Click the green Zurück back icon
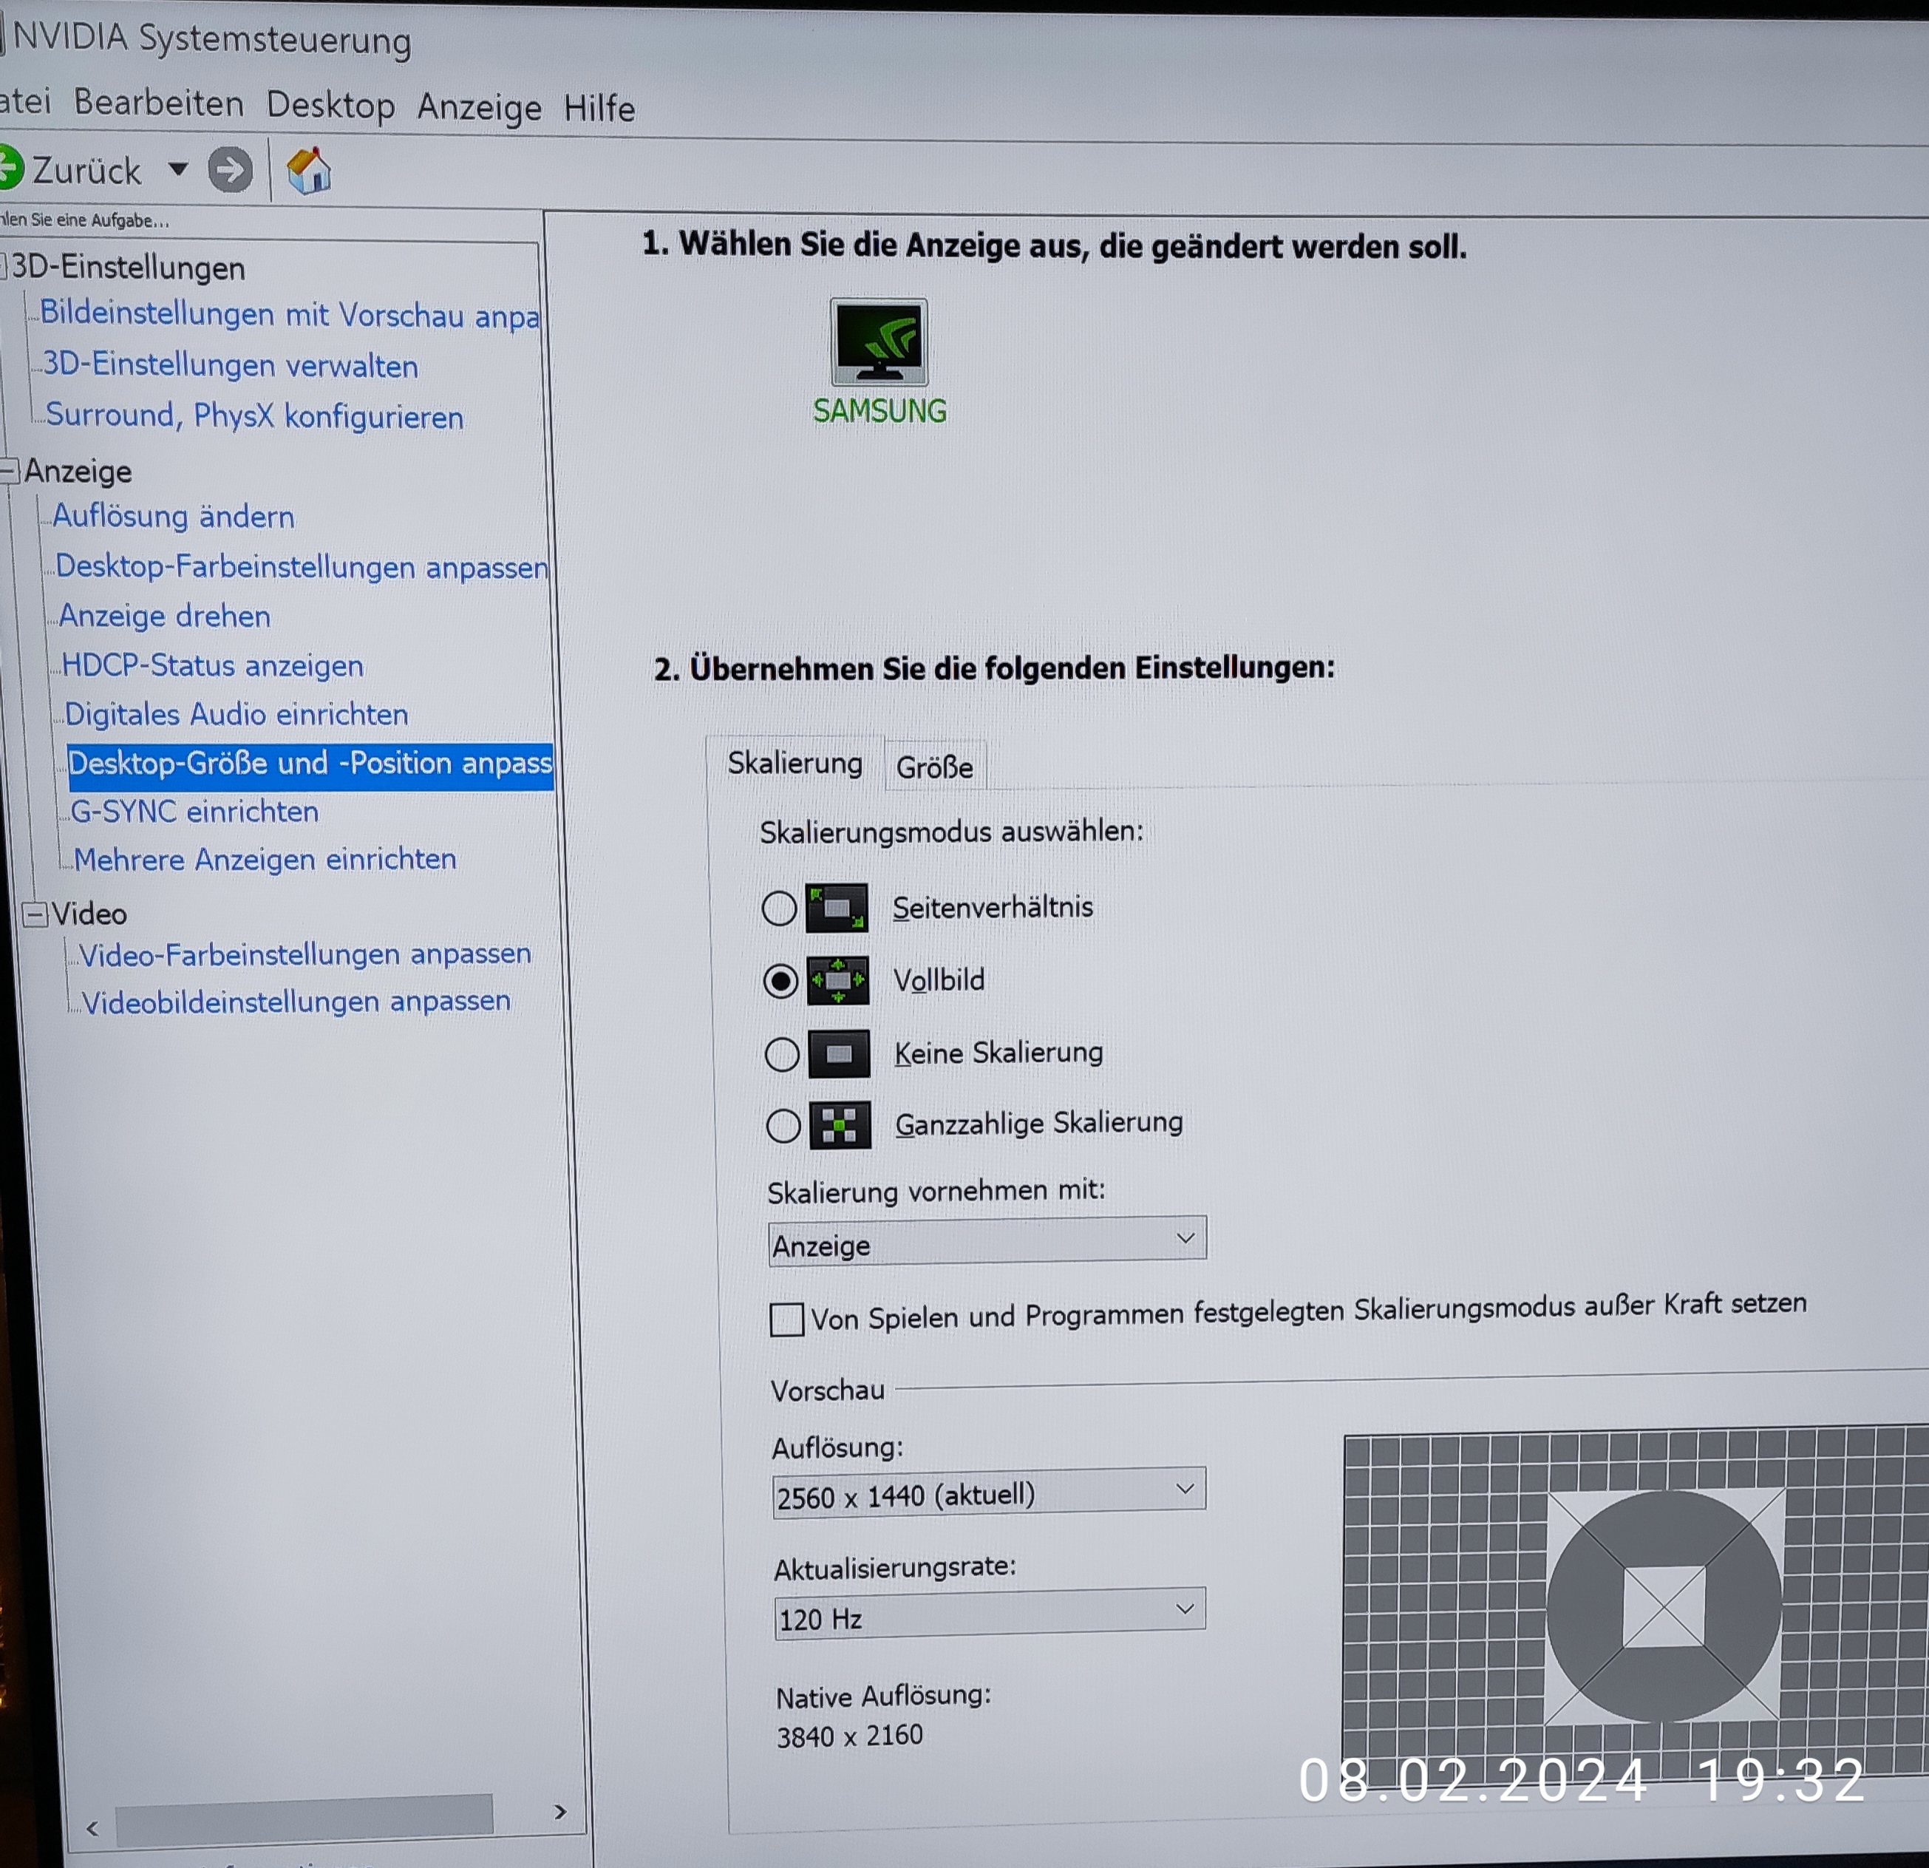Image resolution: width=1929 pixels, height=1868 pixels. click(x=10, y=167)
